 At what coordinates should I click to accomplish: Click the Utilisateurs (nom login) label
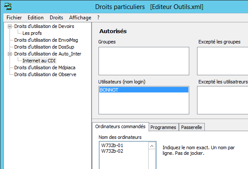[x=122, y=82]
